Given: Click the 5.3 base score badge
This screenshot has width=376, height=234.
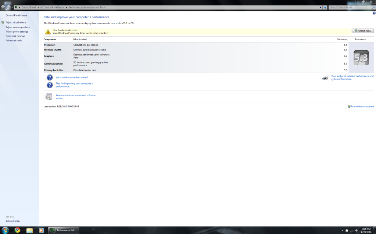Looking at the screenshot, I should [x=361, y=57].
